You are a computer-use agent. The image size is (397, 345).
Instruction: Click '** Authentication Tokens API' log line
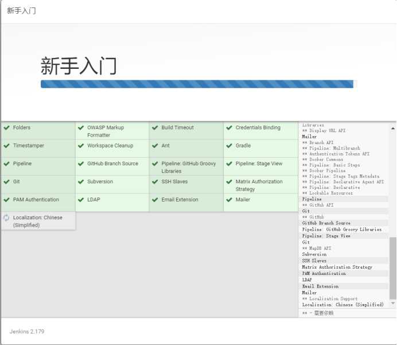pyautogui.click(x=336, y=154)
